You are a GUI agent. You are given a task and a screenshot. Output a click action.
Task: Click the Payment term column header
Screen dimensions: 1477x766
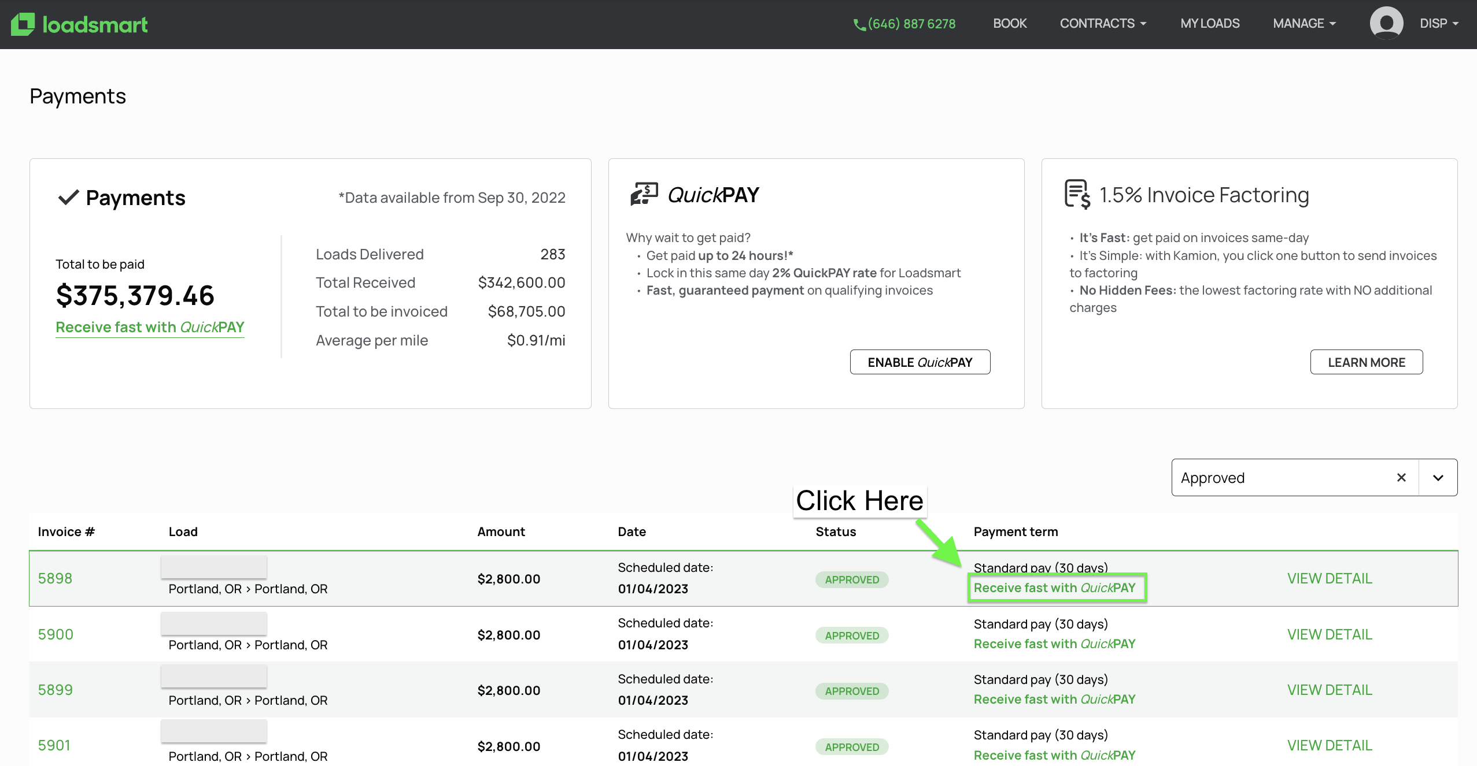coord(1016,531)
